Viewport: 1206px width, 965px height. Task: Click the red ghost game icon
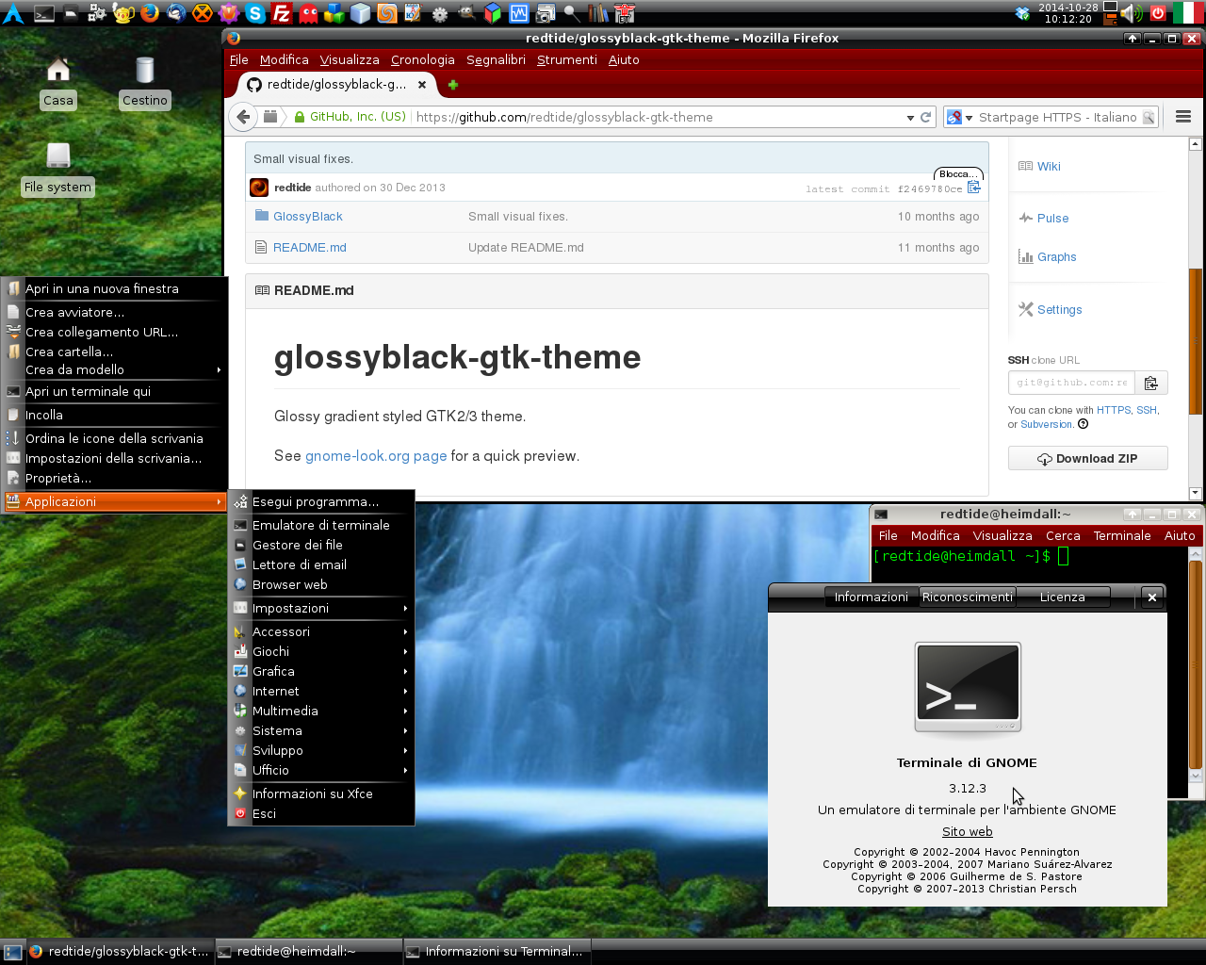click(x=308, y=13)
